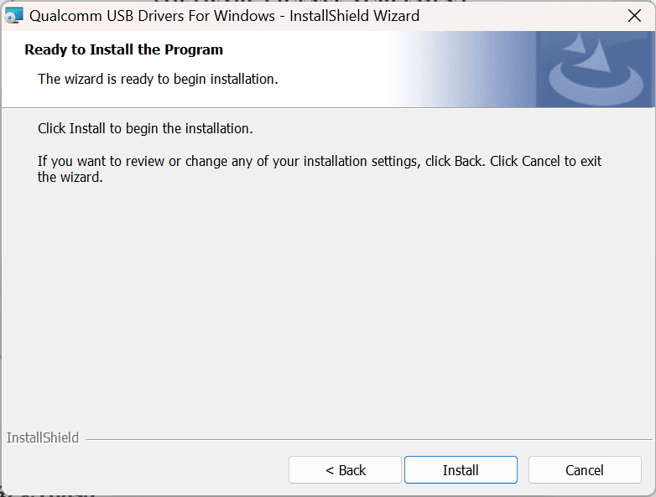Click the separator line beside the InstallShield label
Image resolution: width=656 pixels, height=497 pixels.
368,439
